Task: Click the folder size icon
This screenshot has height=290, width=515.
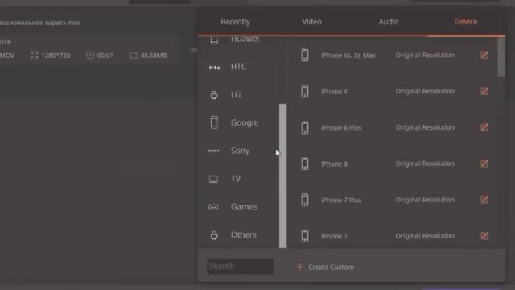Action: pos(134,55)
